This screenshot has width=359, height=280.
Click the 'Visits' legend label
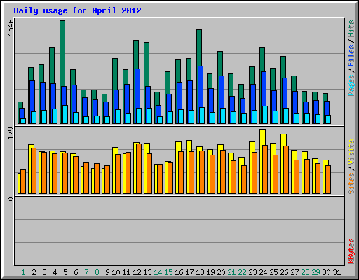[x=351, y=152]
